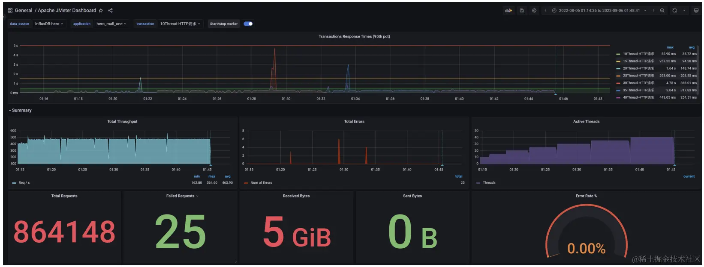The height and width of the screenshot is (267, 704).
Task: Click the 864148 Total Requests value
Action: (x=64, y=232)
